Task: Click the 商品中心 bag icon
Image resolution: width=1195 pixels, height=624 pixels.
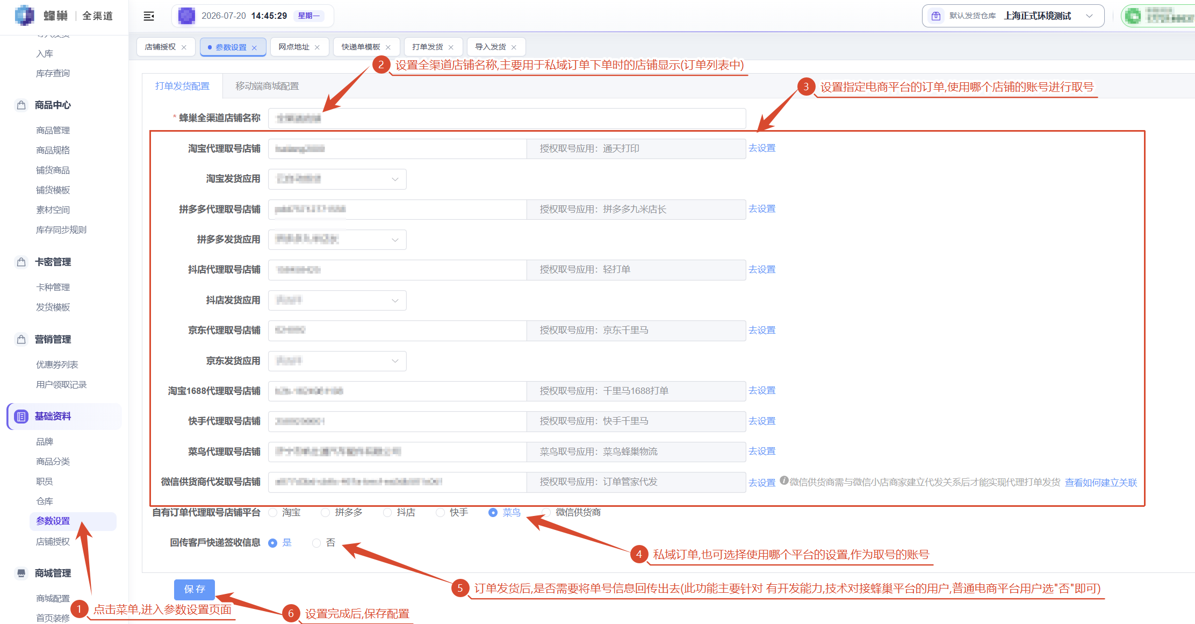Action: pos(21,105)
